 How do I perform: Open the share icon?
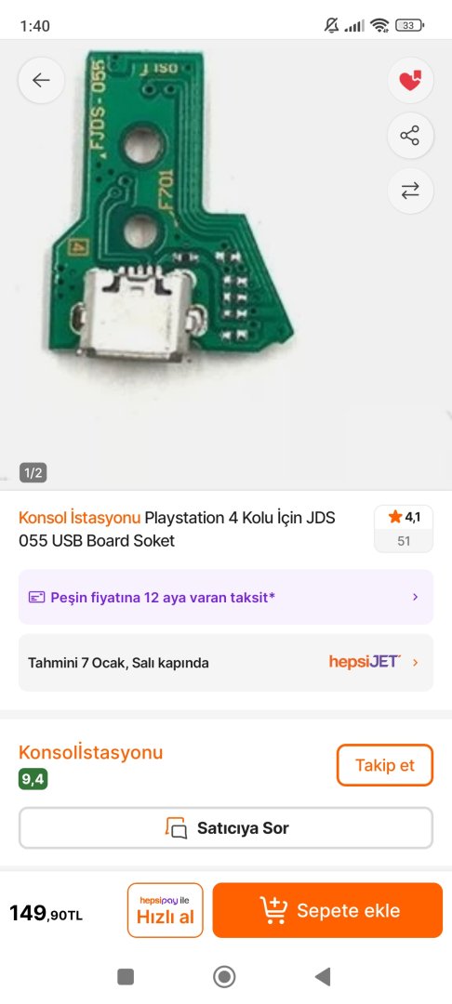(410, 135)
